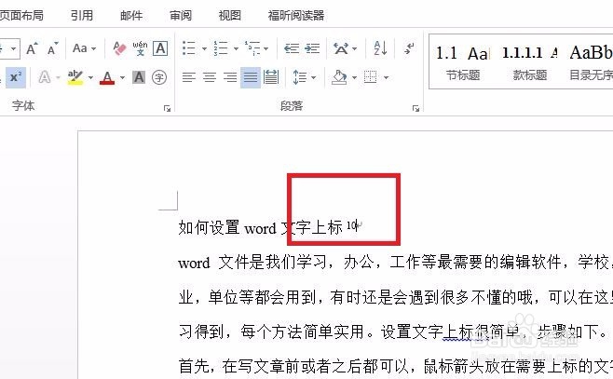Image resolution: width=613 pixels, height=379 pixels.
Task: Align text right
Action: pyautogui.click(x=230, y=77)
